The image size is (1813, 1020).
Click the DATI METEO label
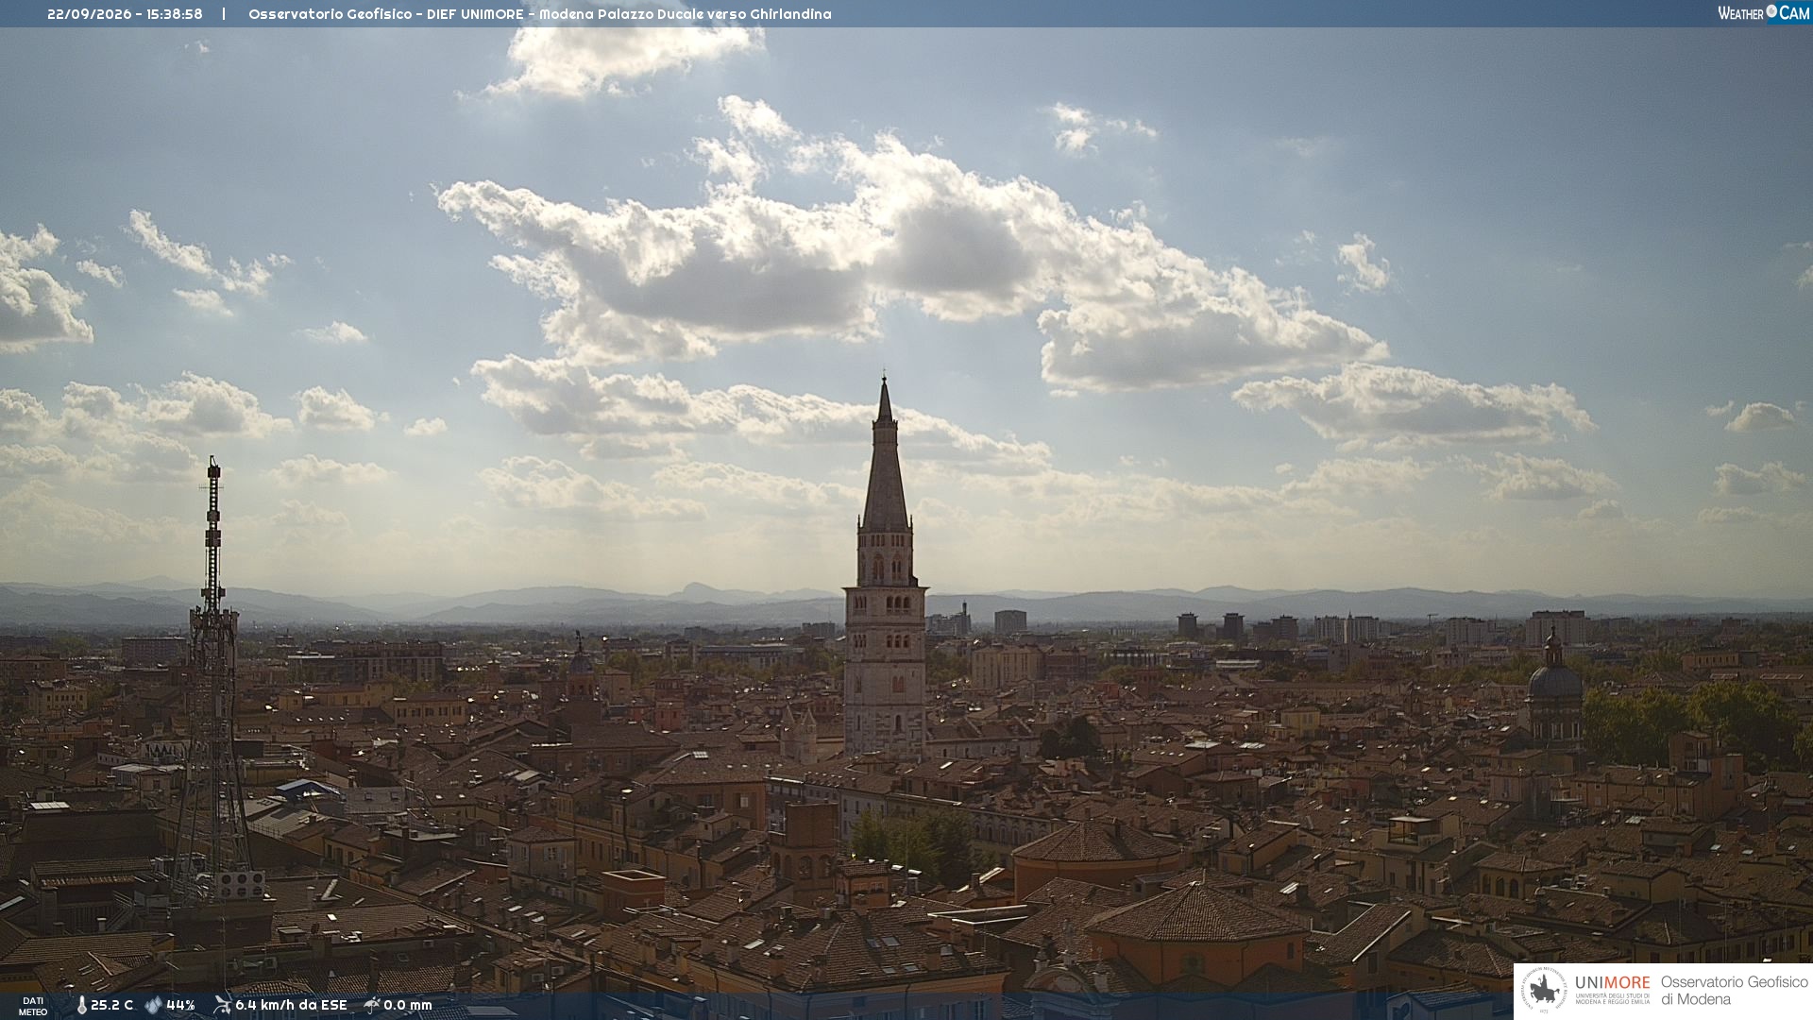point(33,1007)
